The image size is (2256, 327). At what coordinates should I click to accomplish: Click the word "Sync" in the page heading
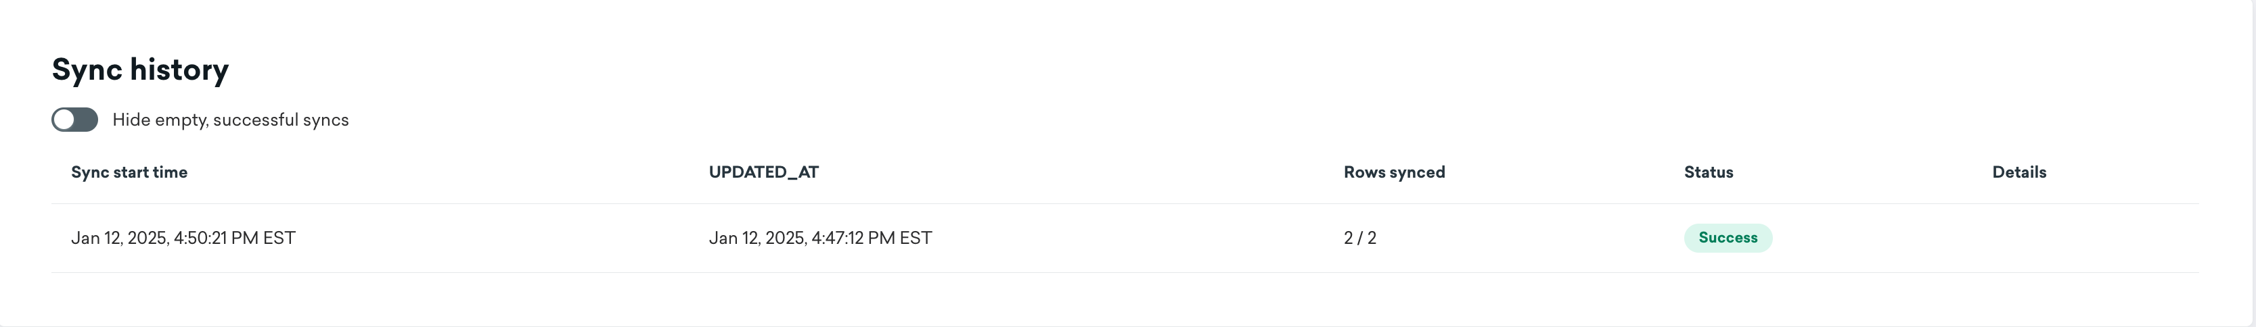click(x=86, y=69)
